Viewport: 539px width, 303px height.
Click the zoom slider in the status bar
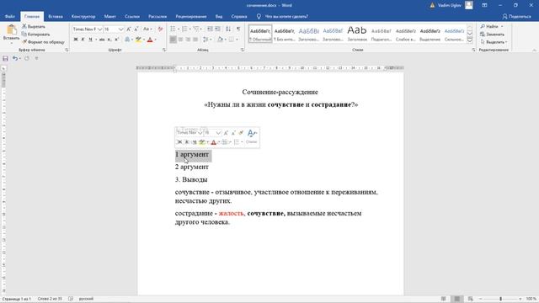pos(500,299)
